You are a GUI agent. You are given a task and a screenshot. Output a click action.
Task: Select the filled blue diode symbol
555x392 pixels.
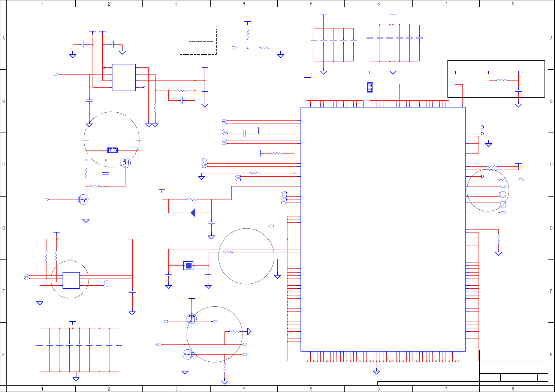[x=193, y=213]
